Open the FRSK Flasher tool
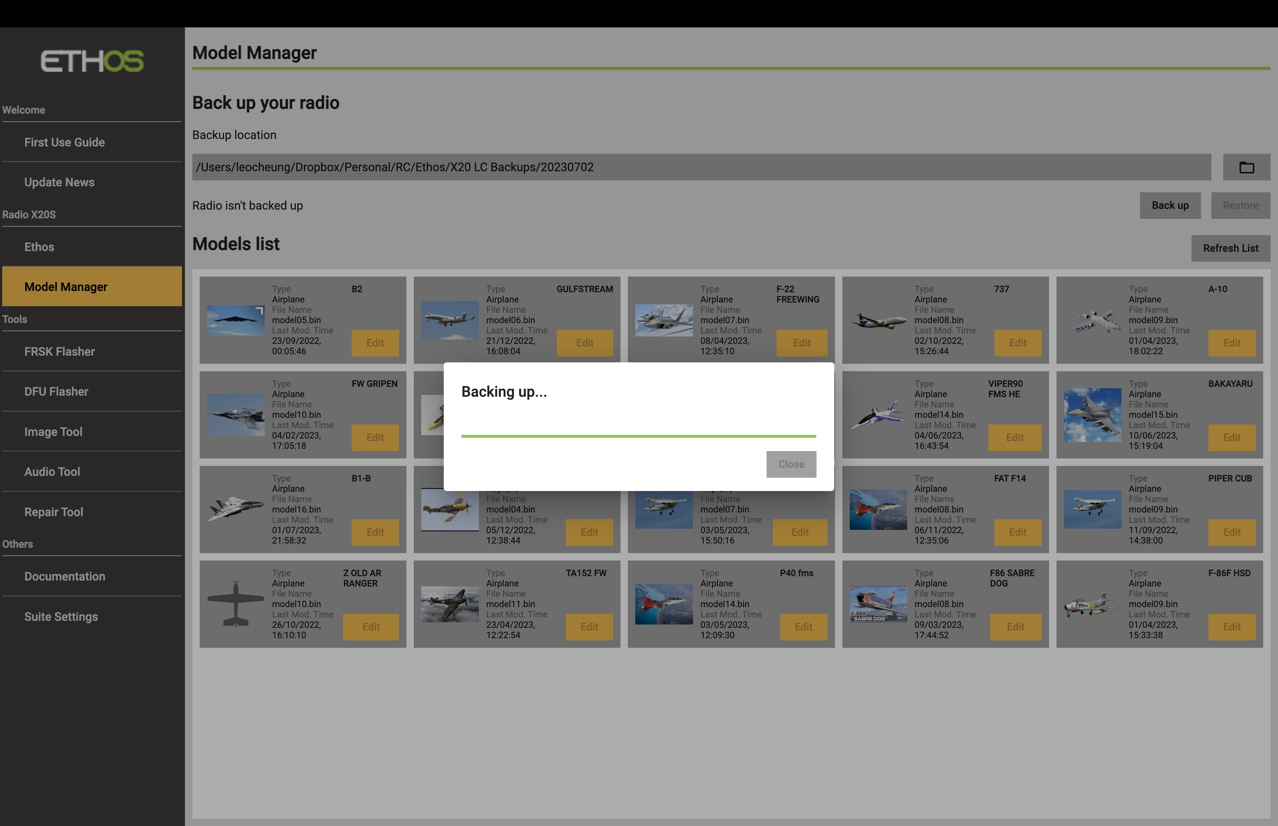 coord(60,351)
